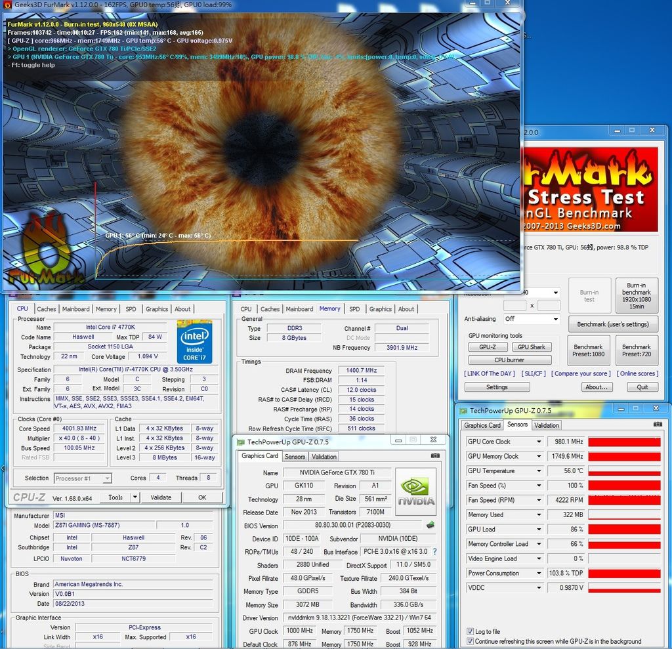Open the Memory Controller Load dropdown
The height and width of the screenshot is (649, 672).
539,543
